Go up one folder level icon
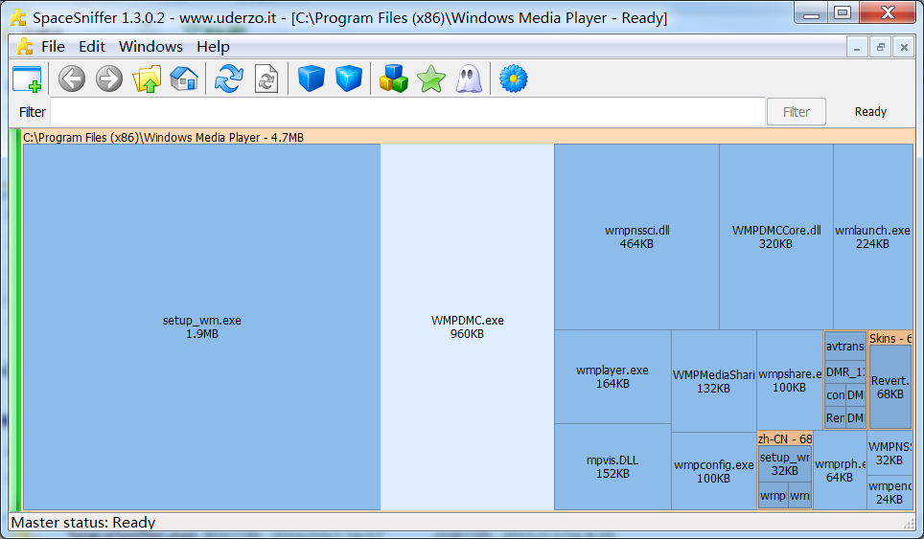Viewport: 924px width, 539px height. pyautogui.click(x=147, y=79)
